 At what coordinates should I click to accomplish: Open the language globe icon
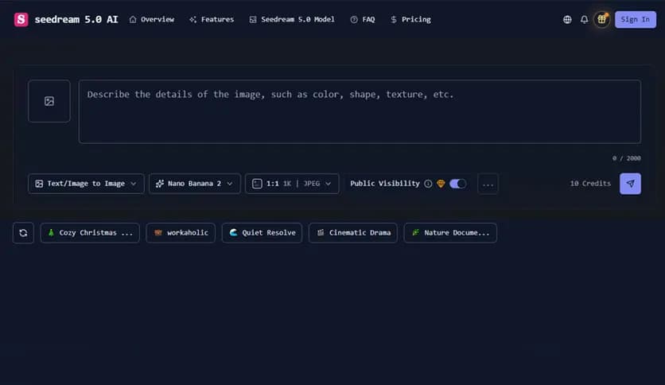567,20
